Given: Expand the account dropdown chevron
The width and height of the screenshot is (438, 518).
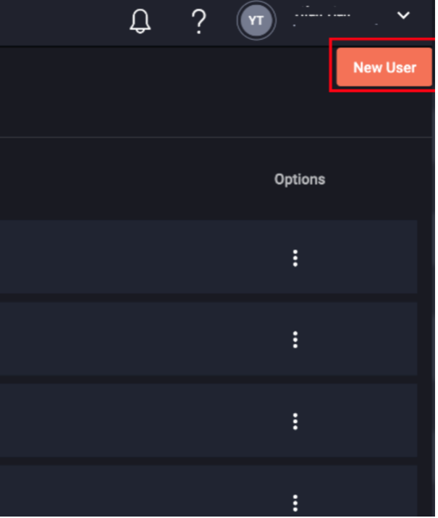Looking at the screenshot, I should point(404,15).
